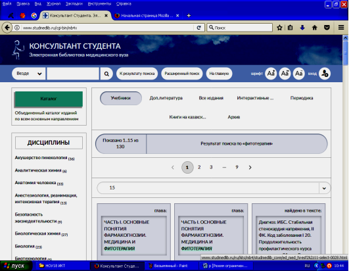Open the Вид menu
The width and height of the screenshot is (349, 271).
coord(38,4)
